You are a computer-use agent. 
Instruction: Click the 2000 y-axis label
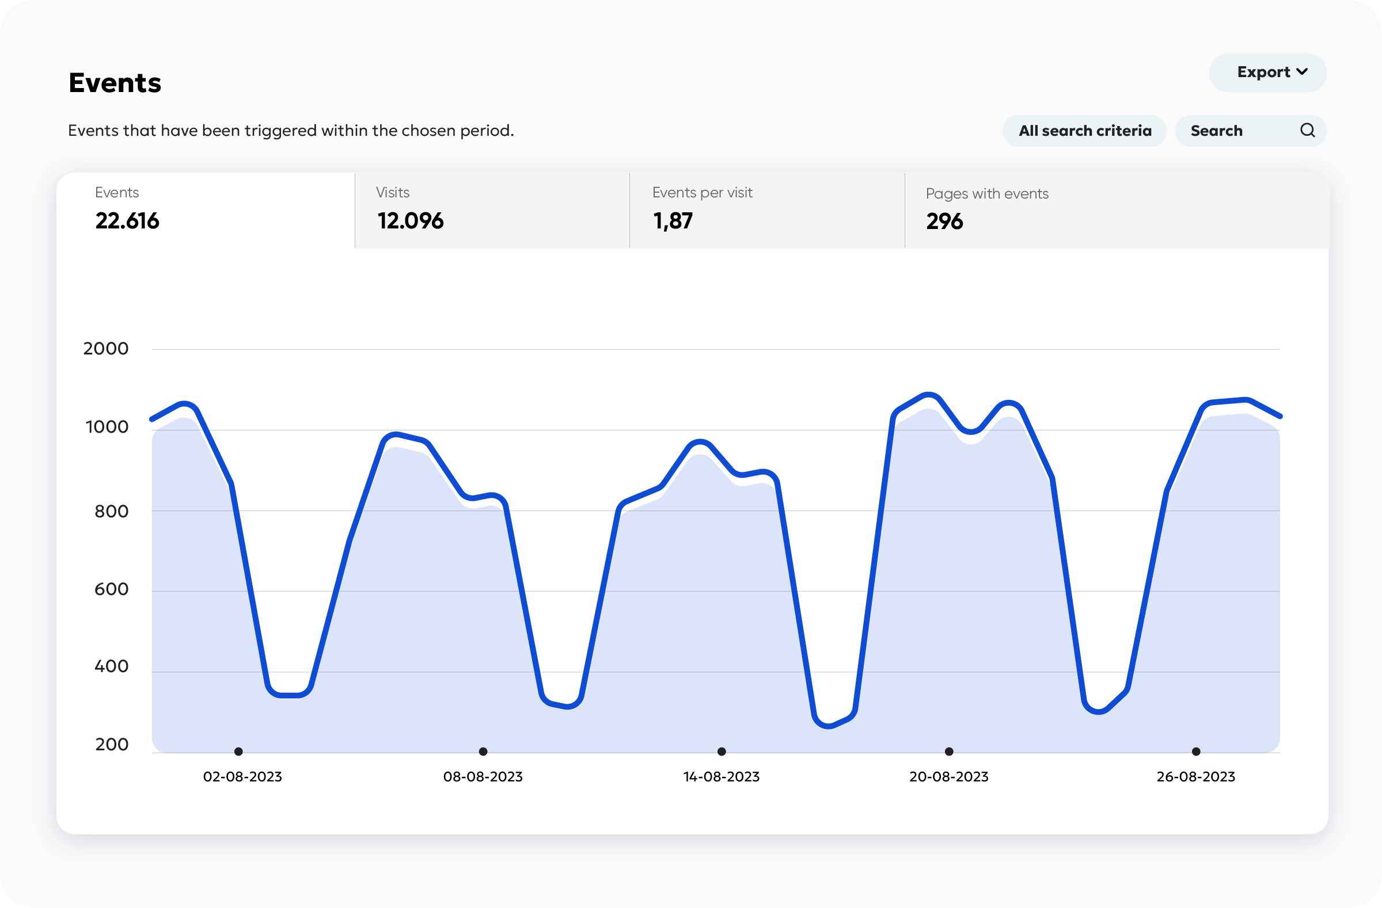pyautogui.click(x=106, y=349)
